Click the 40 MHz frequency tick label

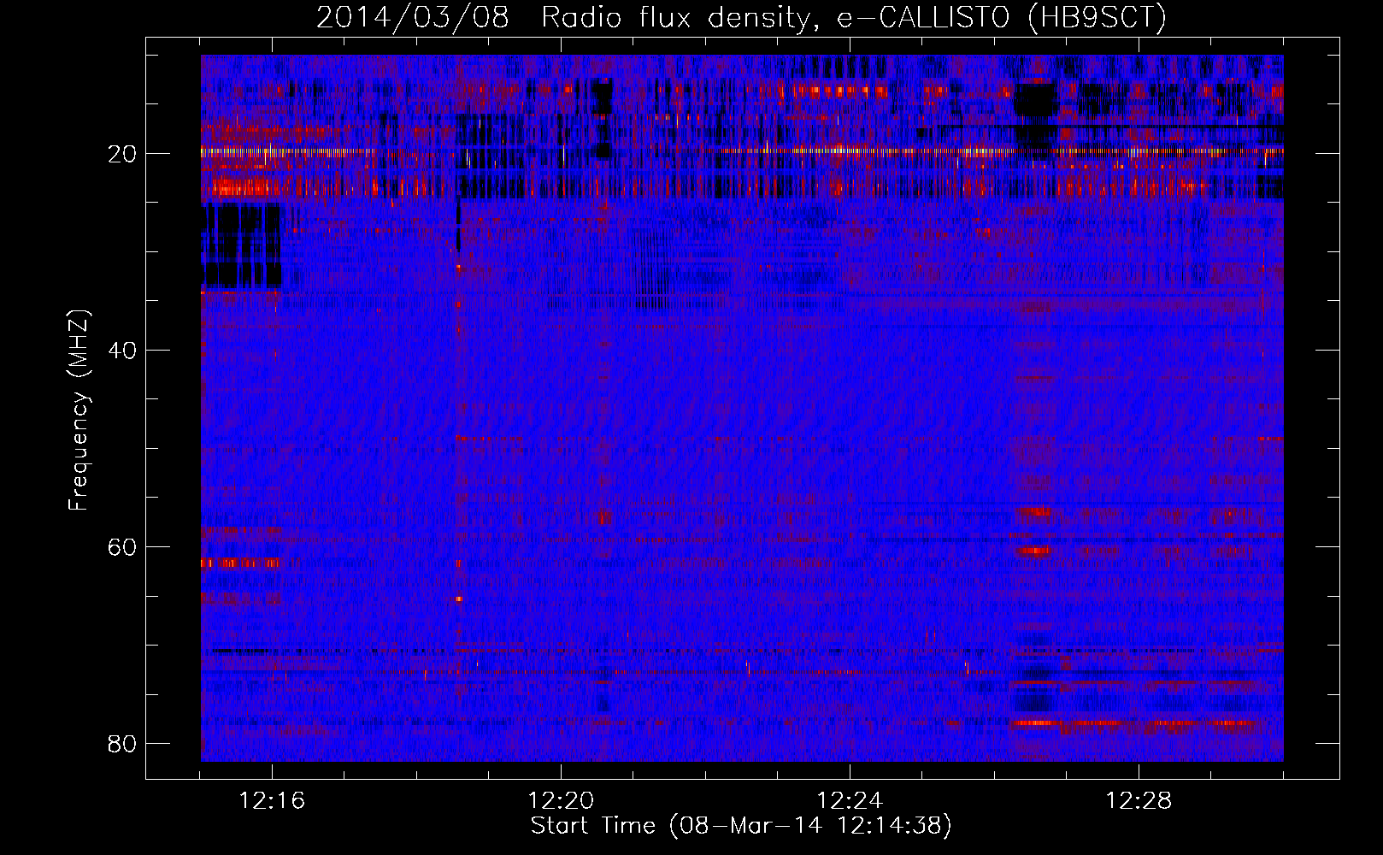coord(122,351)
